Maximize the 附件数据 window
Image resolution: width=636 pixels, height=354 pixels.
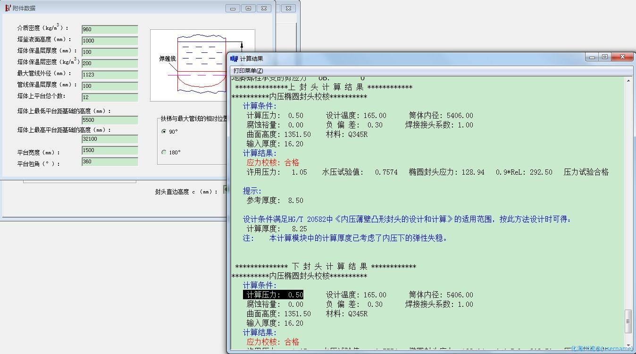click(x=248, y=8)
